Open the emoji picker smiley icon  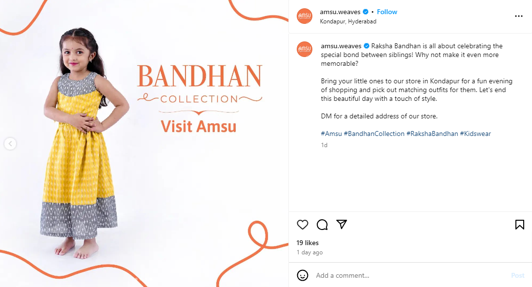point(302,275)
